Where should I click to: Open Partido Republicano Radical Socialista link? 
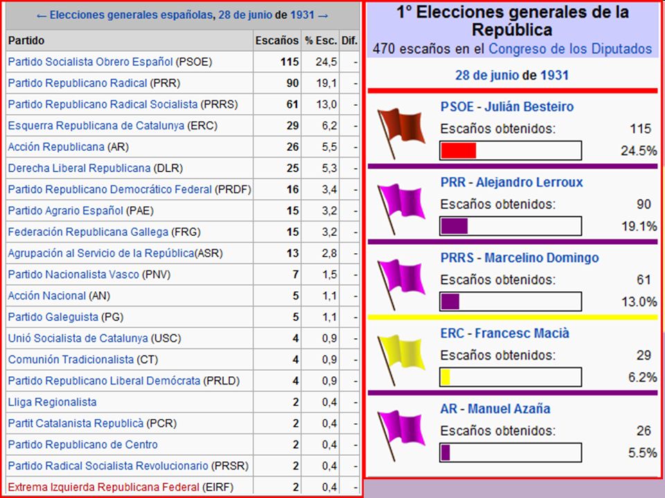coord(103,104)
